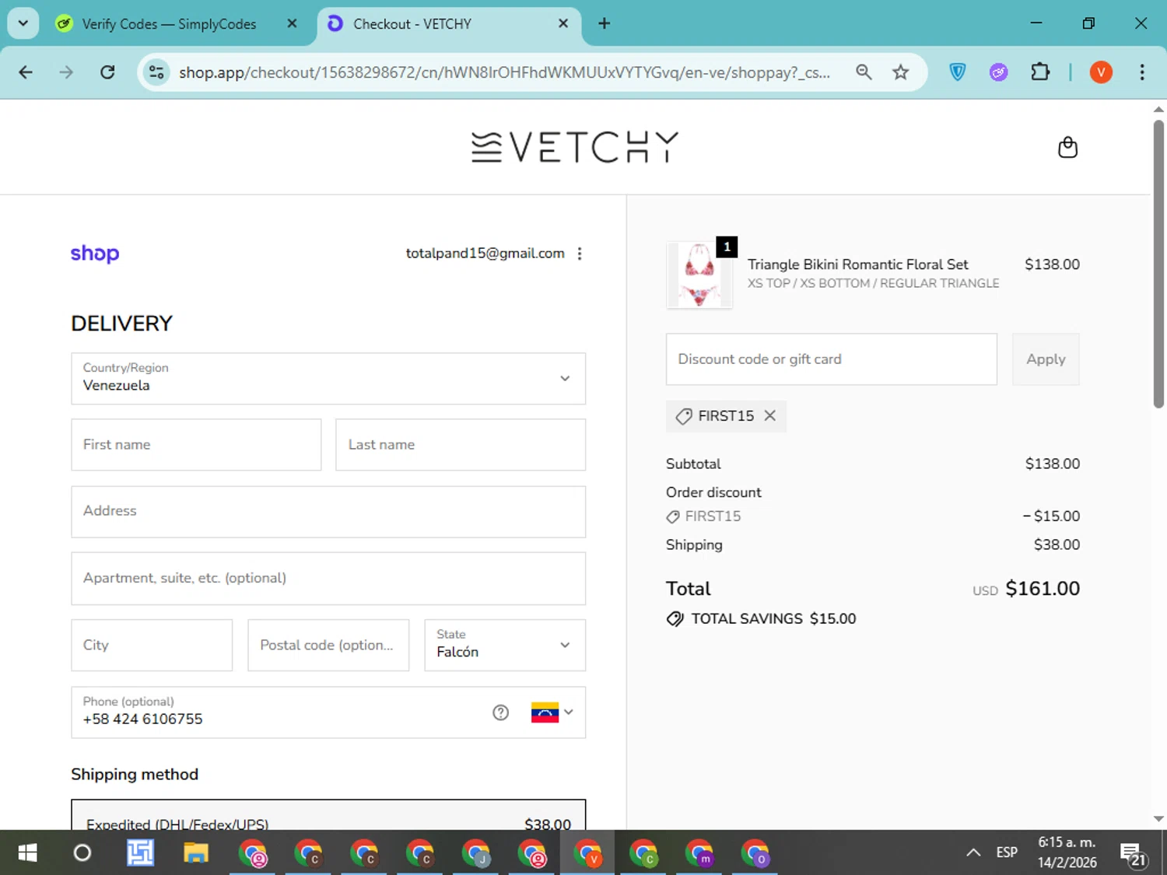This screenshot has width=1167, height=875.
Task: Click the phone field help question icon
Action: [500, 712]
